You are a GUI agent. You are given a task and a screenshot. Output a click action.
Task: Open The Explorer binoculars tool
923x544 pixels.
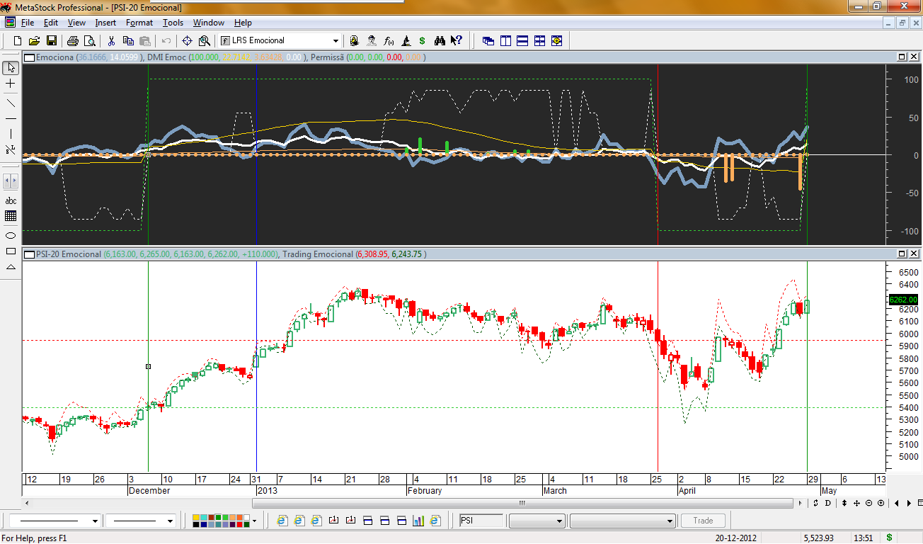pos(440,41)
